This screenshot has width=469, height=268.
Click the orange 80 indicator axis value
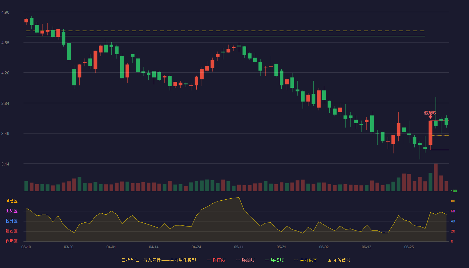point(453,201)
